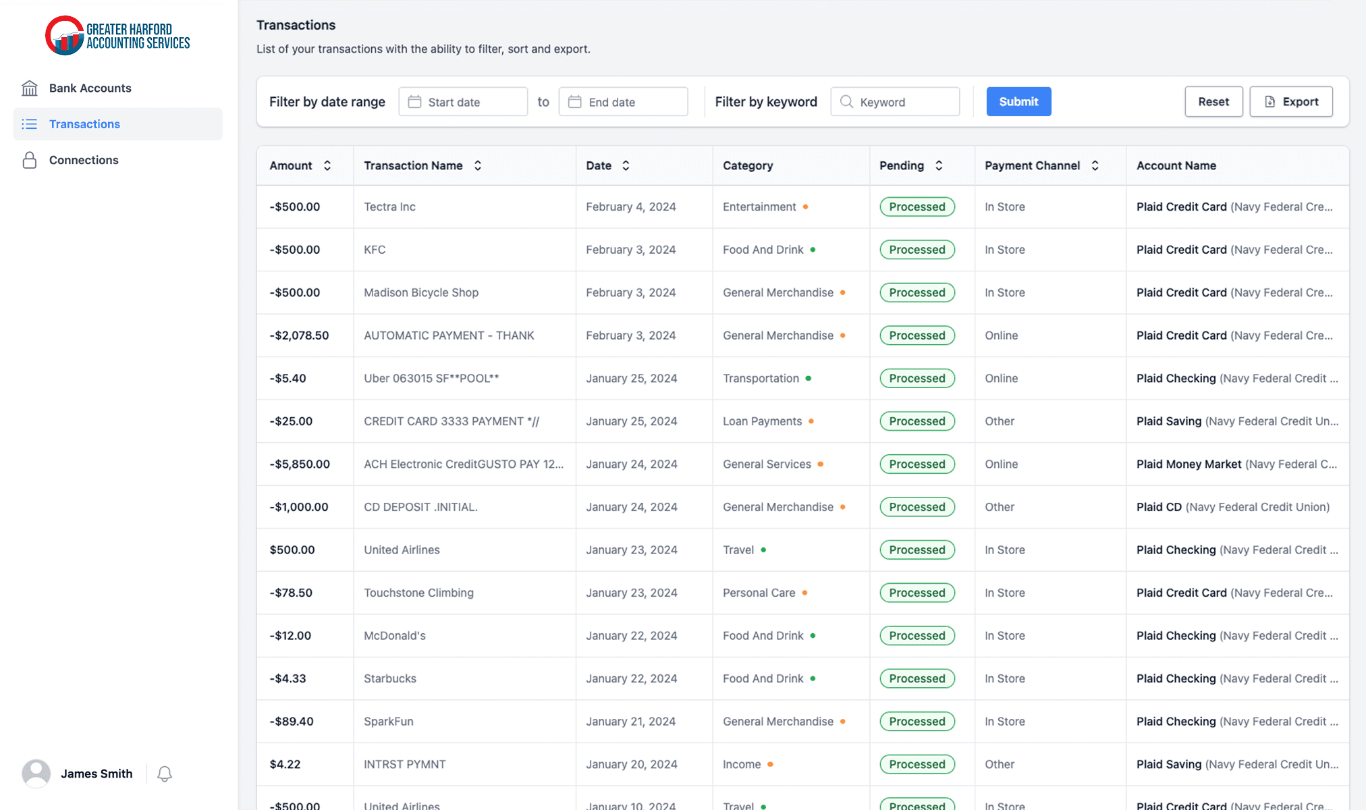Click the document icon on the Export button
The image size is (1366, 810).
1272,101
